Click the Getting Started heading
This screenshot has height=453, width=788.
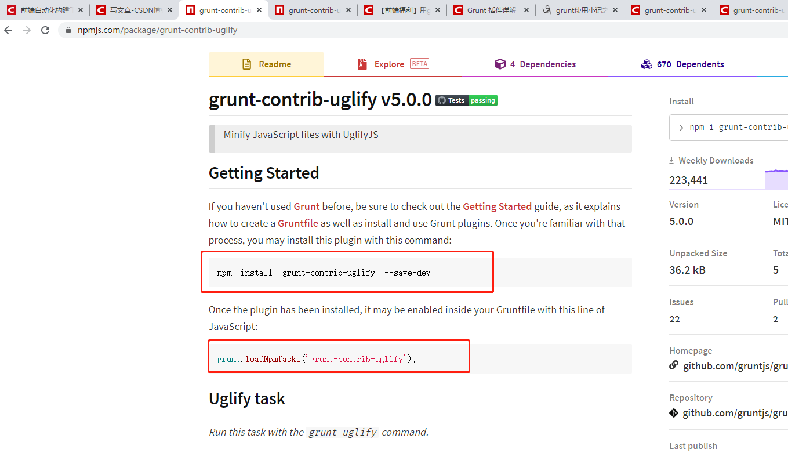coord(264,173)
